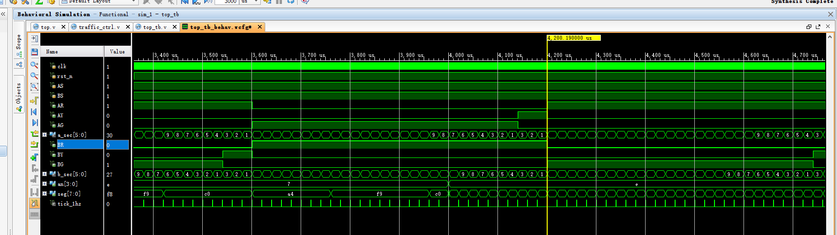Go to previous marker icon
This screenshot has width=837, height=235.
(x=34, y=169)
